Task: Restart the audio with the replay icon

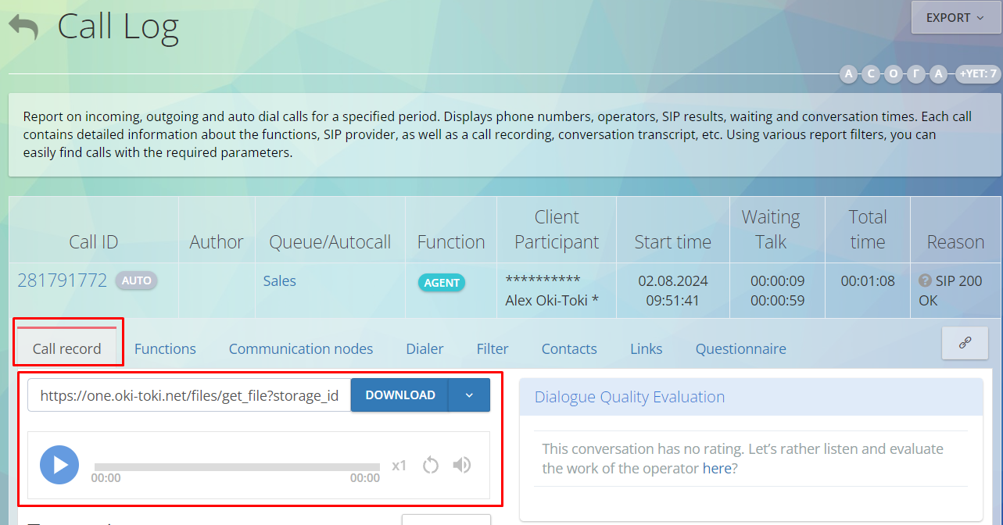Action: click(430, 466)
